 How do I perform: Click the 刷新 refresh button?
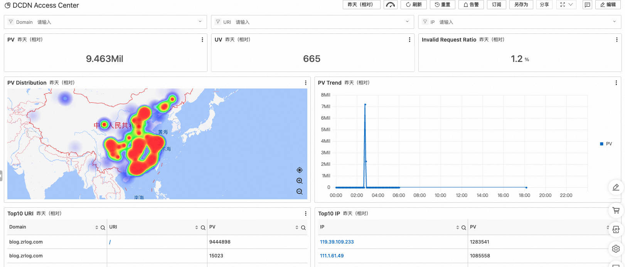(x=414, y=5)
